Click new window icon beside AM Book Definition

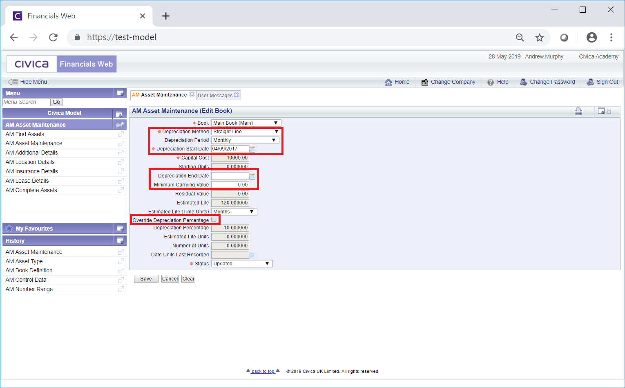coord(121,271)
